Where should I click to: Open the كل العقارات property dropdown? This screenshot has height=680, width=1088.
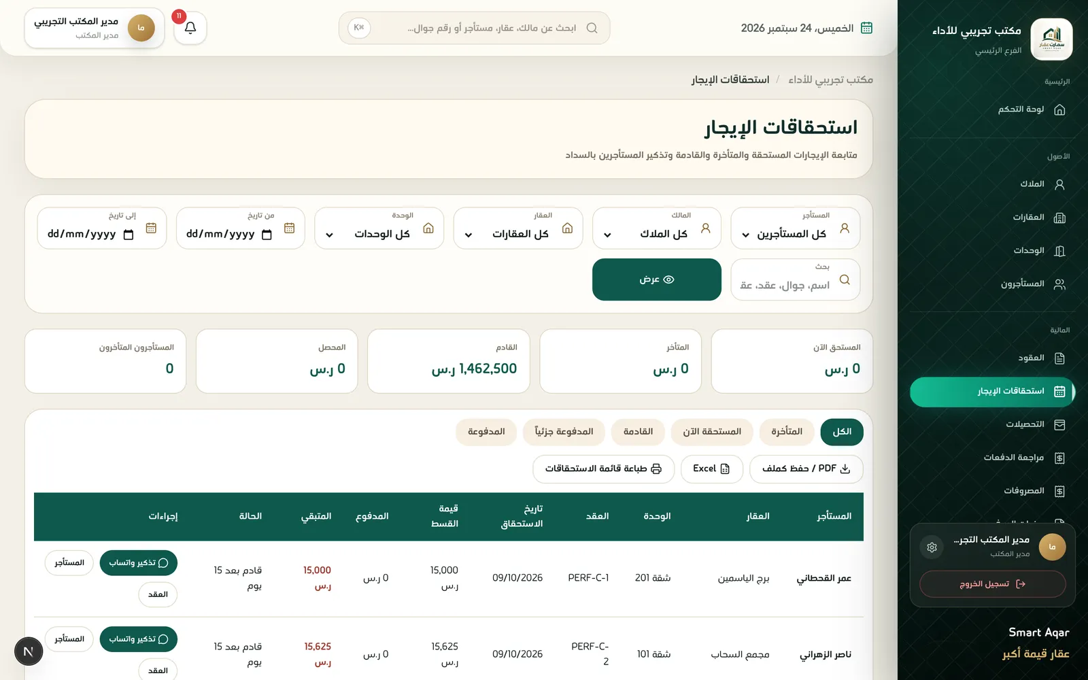[518, 228]
